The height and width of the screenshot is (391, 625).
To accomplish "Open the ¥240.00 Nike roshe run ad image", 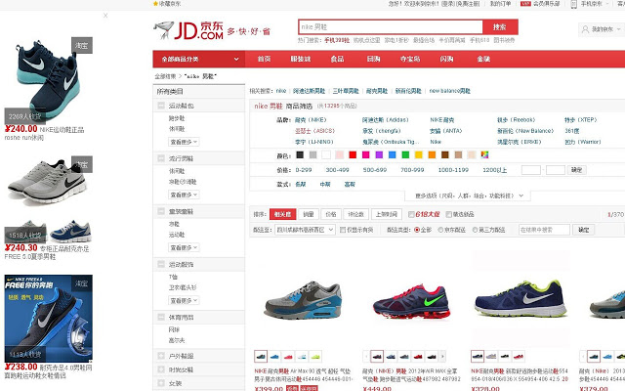I will [x=49, y=80].
